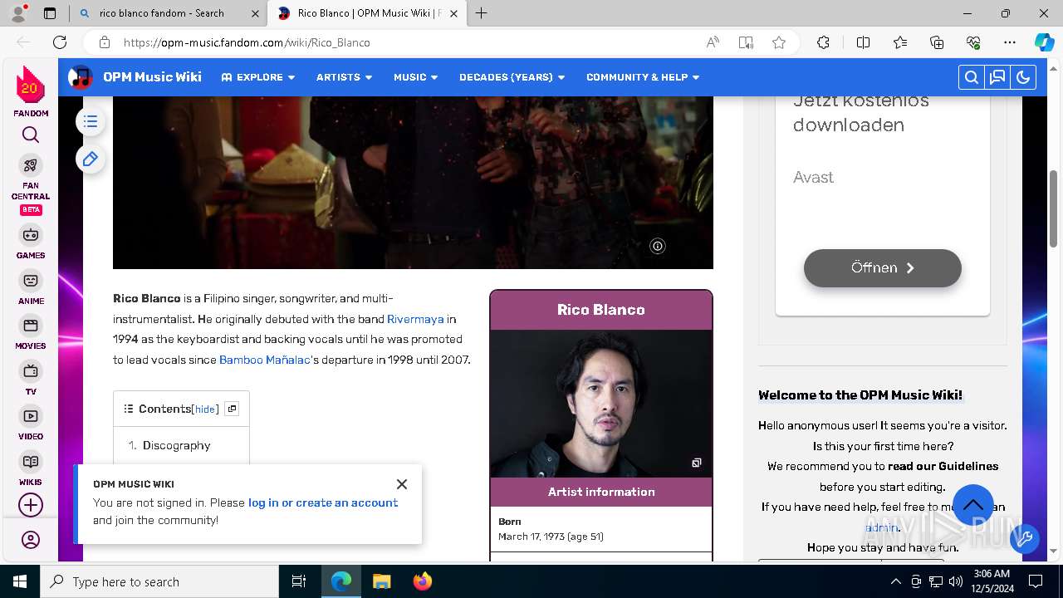
Task: Click the start a wiki plus icon
Action: (31, 505)
